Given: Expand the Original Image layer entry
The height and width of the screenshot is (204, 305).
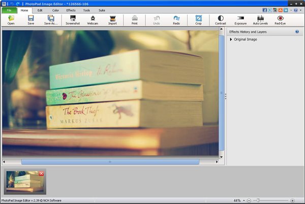Looking at the screenshot, I should [231, 39].
